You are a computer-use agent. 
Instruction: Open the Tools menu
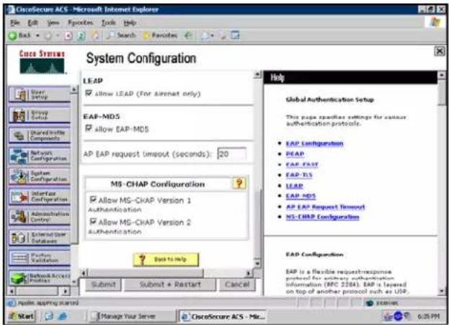pyautogui.click(x=109, y=22)
